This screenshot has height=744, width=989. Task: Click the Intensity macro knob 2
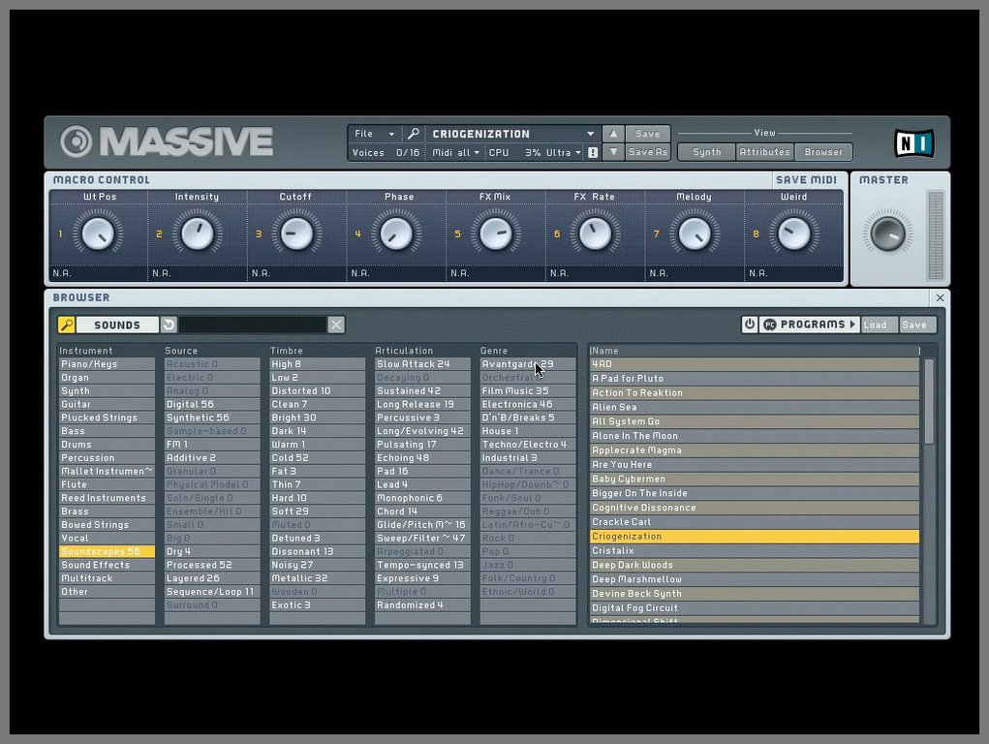(198, 234)
